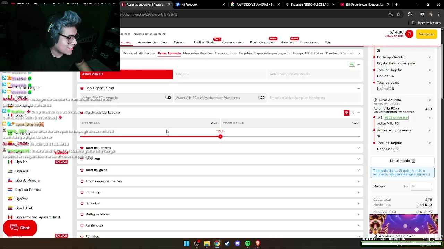
Task: Remove Doble oportunidad selection from bet slip
Action: click(430, 57)
